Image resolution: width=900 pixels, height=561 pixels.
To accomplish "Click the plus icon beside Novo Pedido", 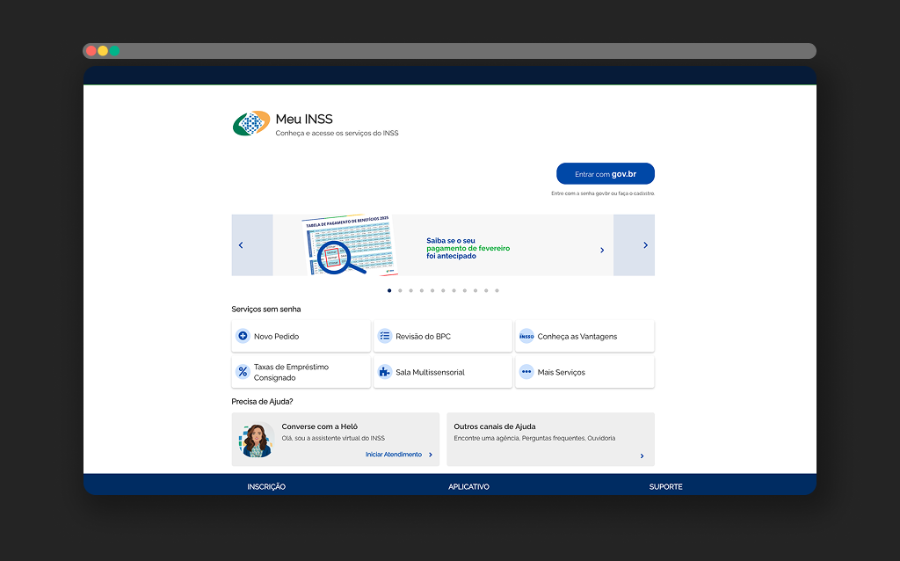I will coord(243,336).
